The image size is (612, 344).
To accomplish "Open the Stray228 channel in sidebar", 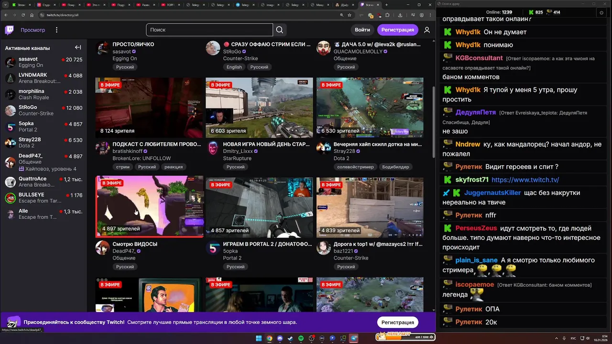I will pos(44,143).
